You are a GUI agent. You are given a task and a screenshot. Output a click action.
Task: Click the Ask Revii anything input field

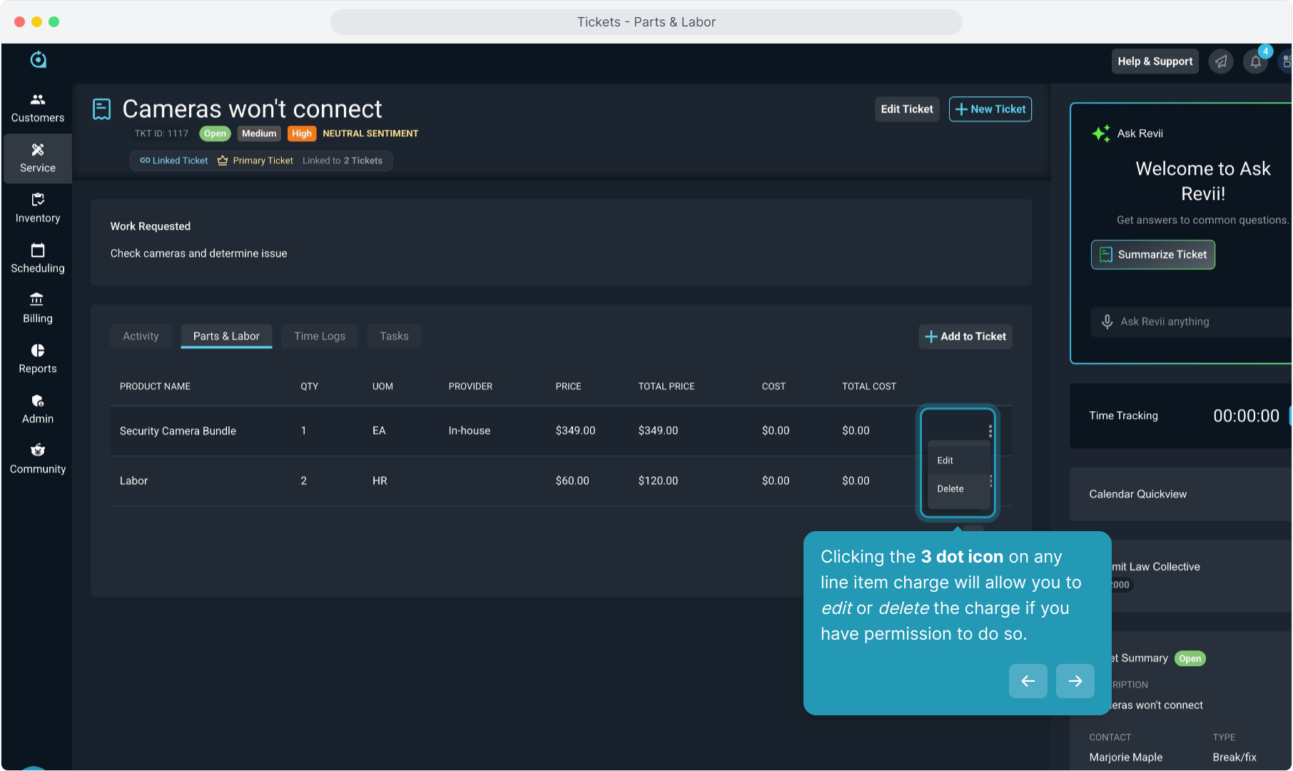1199,322
